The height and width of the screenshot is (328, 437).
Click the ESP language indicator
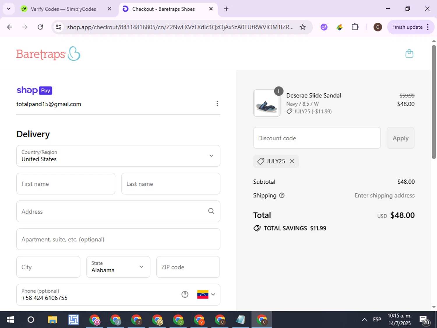click(x=377, y=320)
